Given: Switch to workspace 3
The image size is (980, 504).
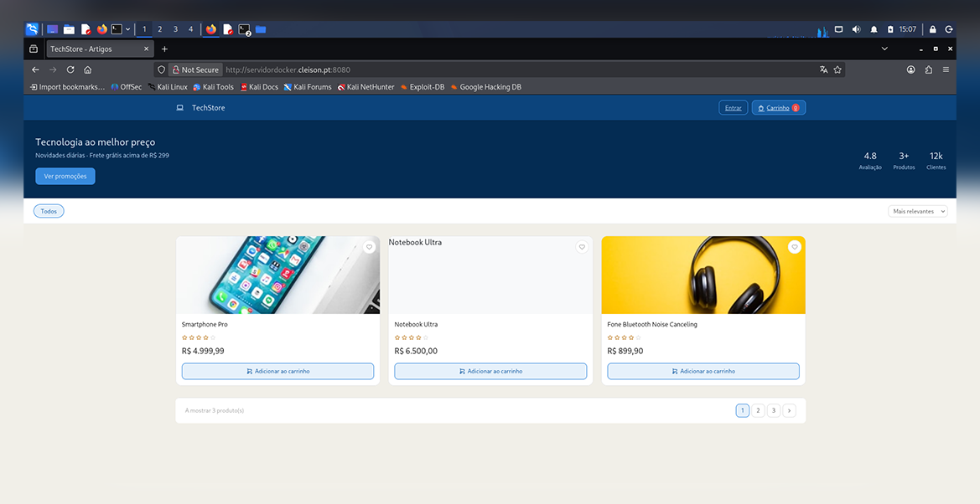Looking at the screenshot, I should coord(175,29).
